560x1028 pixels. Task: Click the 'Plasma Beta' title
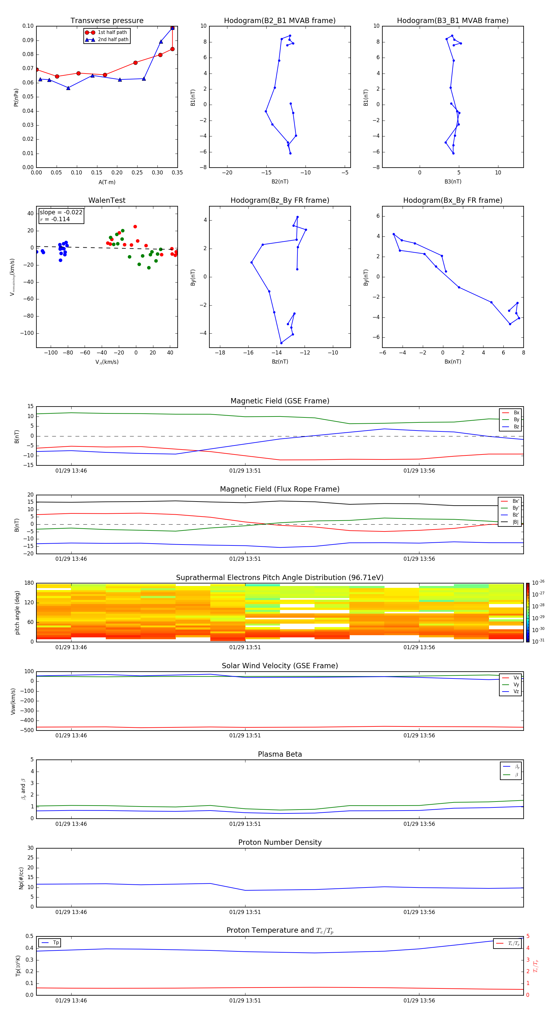[x=280, y=754]
